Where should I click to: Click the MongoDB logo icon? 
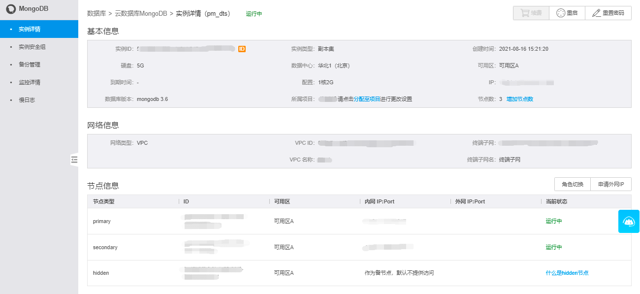click(11, 9)
